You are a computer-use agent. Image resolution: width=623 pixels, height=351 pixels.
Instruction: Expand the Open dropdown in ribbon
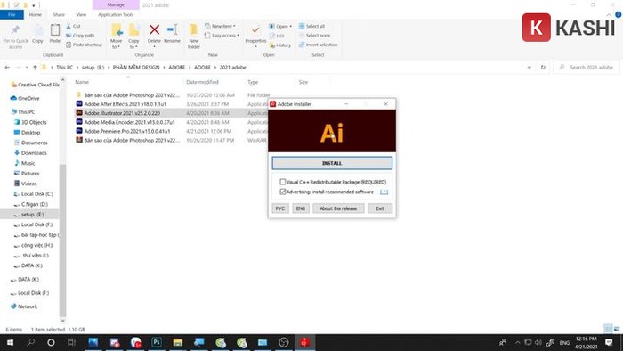[x=280, y=26]
